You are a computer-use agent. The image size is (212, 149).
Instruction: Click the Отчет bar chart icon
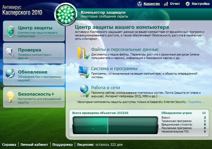166,4
